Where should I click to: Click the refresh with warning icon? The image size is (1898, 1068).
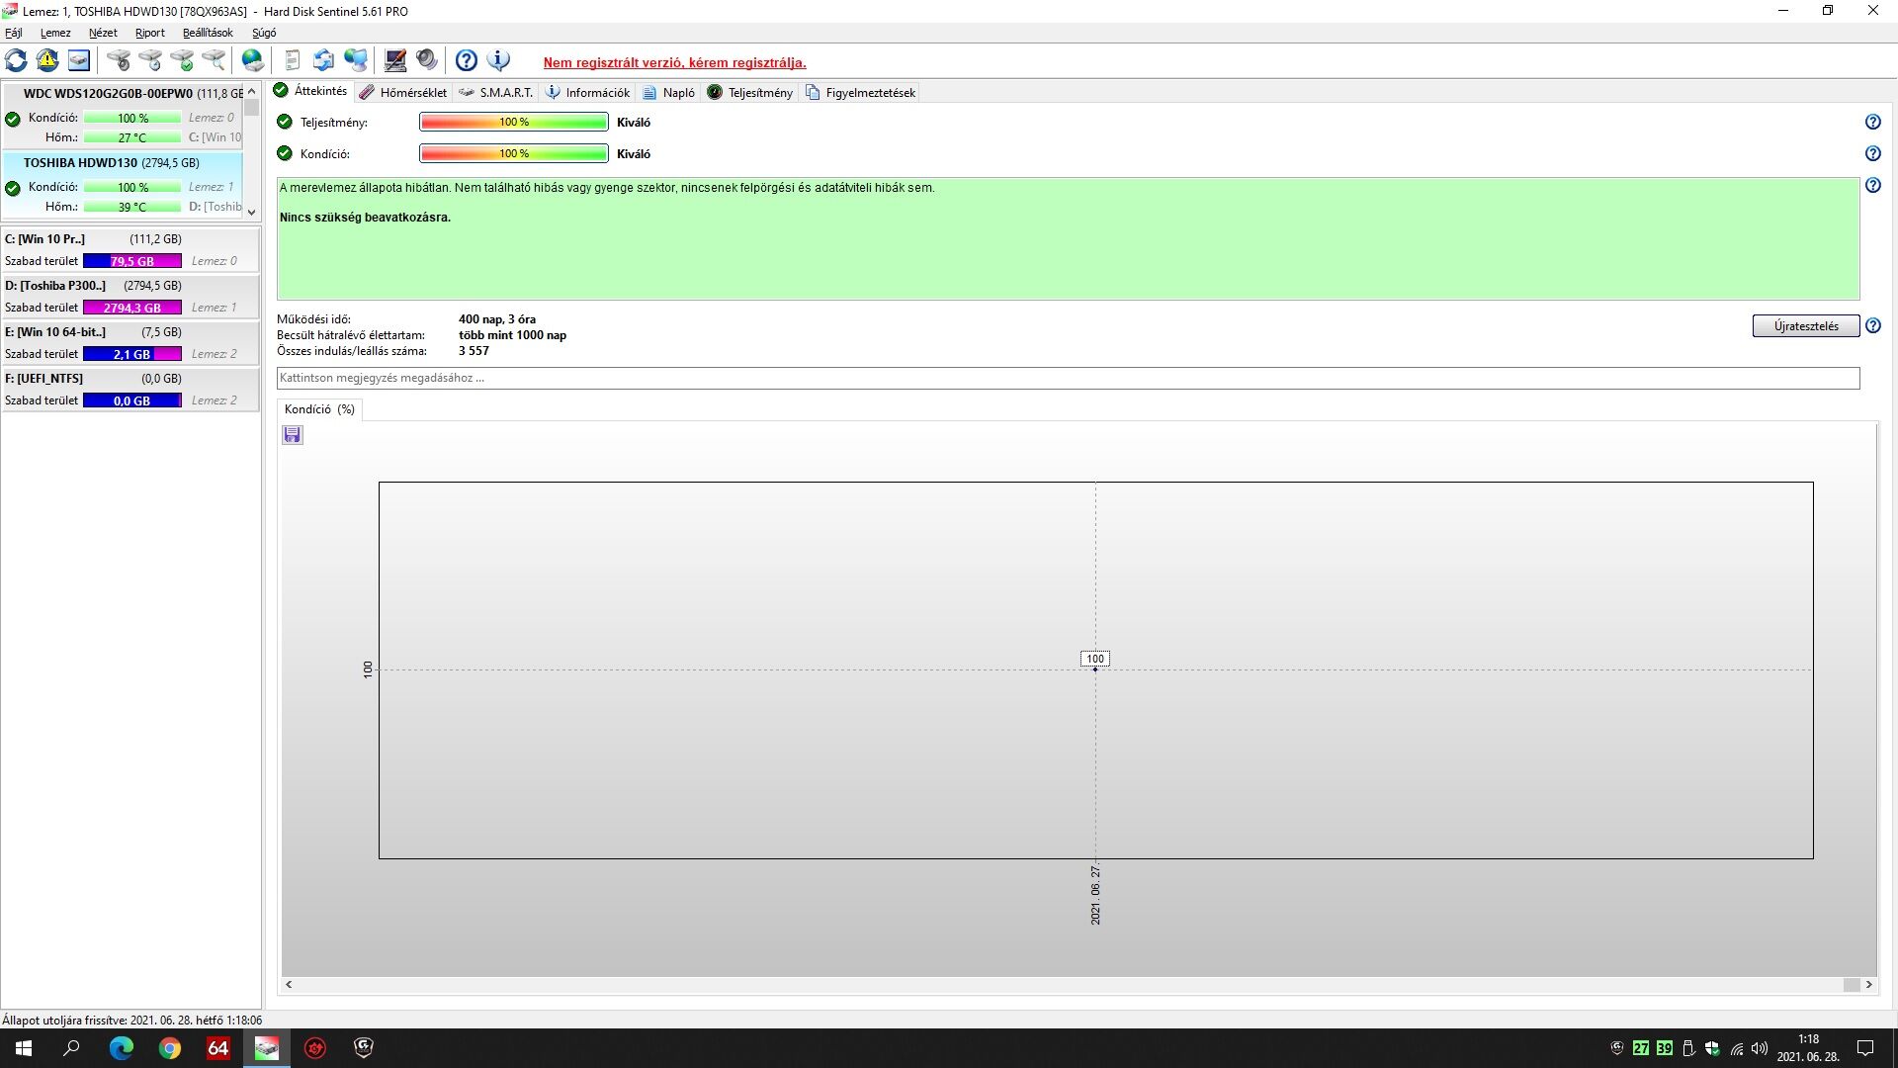click(x=47, y=61)
